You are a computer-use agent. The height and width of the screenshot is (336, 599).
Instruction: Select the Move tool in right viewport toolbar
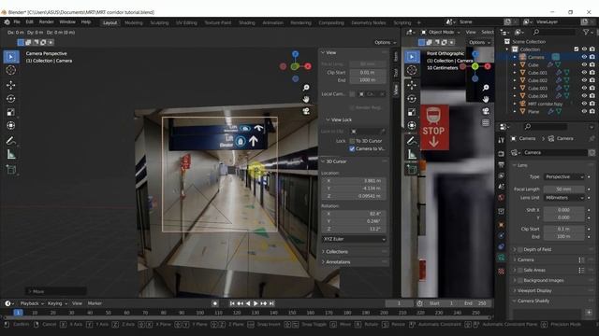pyautogui.click(x=412, y=85)
